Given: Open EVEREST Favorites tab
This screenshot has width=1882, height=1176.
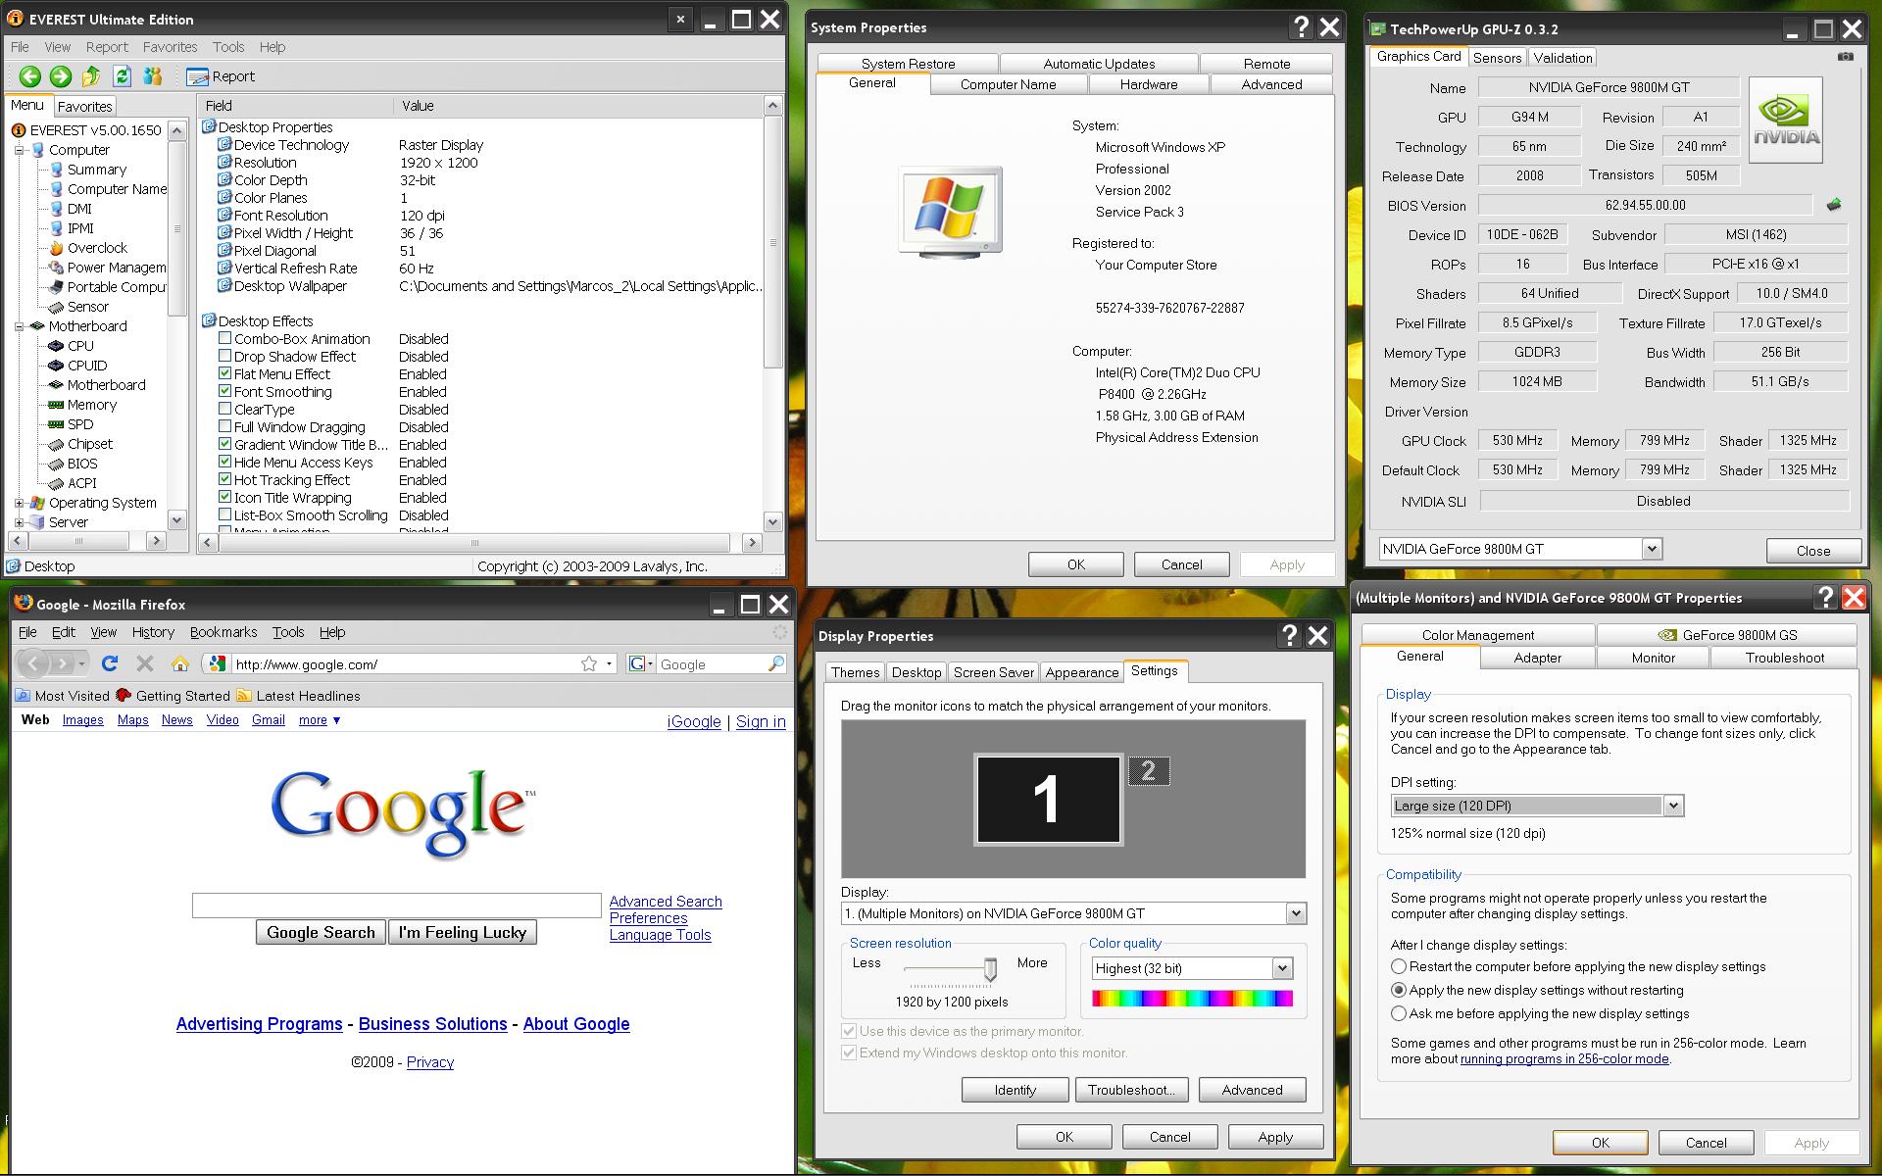Looking at the screenshot, I should click(x=84, y=106).
